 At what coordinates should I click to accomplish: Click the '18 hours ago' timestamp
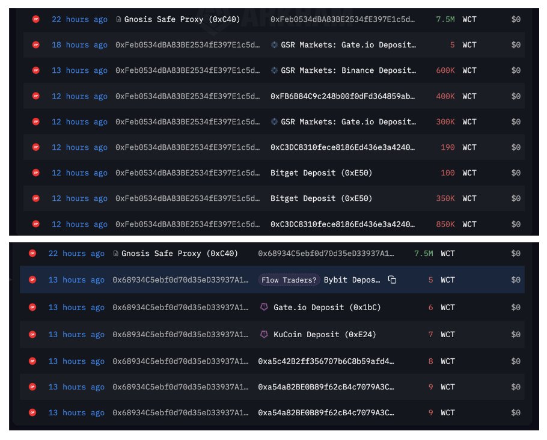point(79,45)
